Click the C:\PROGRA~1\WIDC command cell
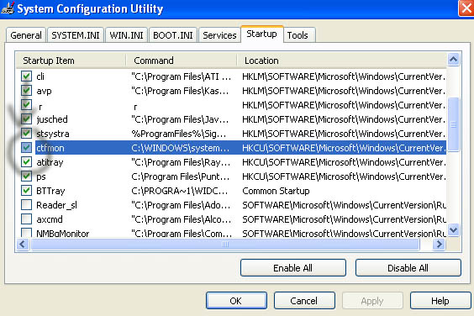This screenshot has width=474, height=316. 180,191
